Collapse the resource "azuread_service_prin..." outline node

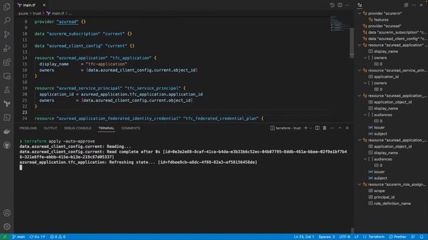point(360,71)
